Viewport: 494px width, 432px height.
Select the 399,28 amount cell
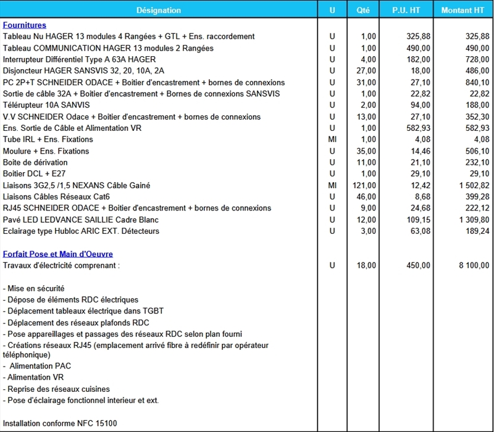pyautogui.click(x=477, y=197)
